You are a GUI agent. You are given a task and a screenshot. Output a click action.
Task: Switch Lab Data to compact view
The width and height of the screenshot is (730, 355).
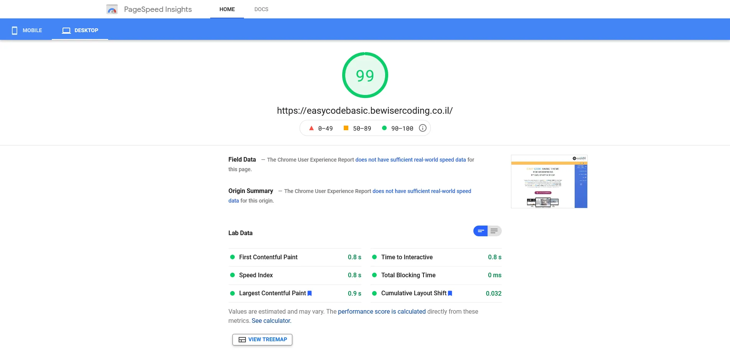[x=480, y=231]
